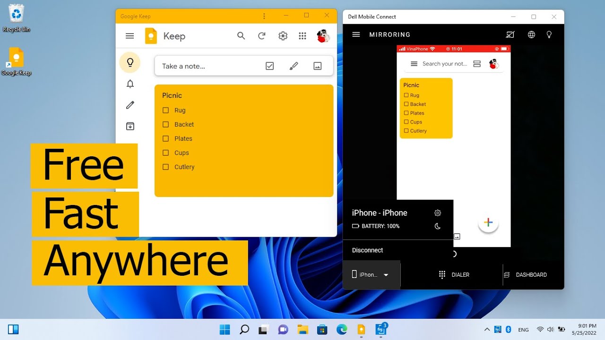
Task: Click the lightbulb tips icon in Mobile Connect
Action: point(549,34)
